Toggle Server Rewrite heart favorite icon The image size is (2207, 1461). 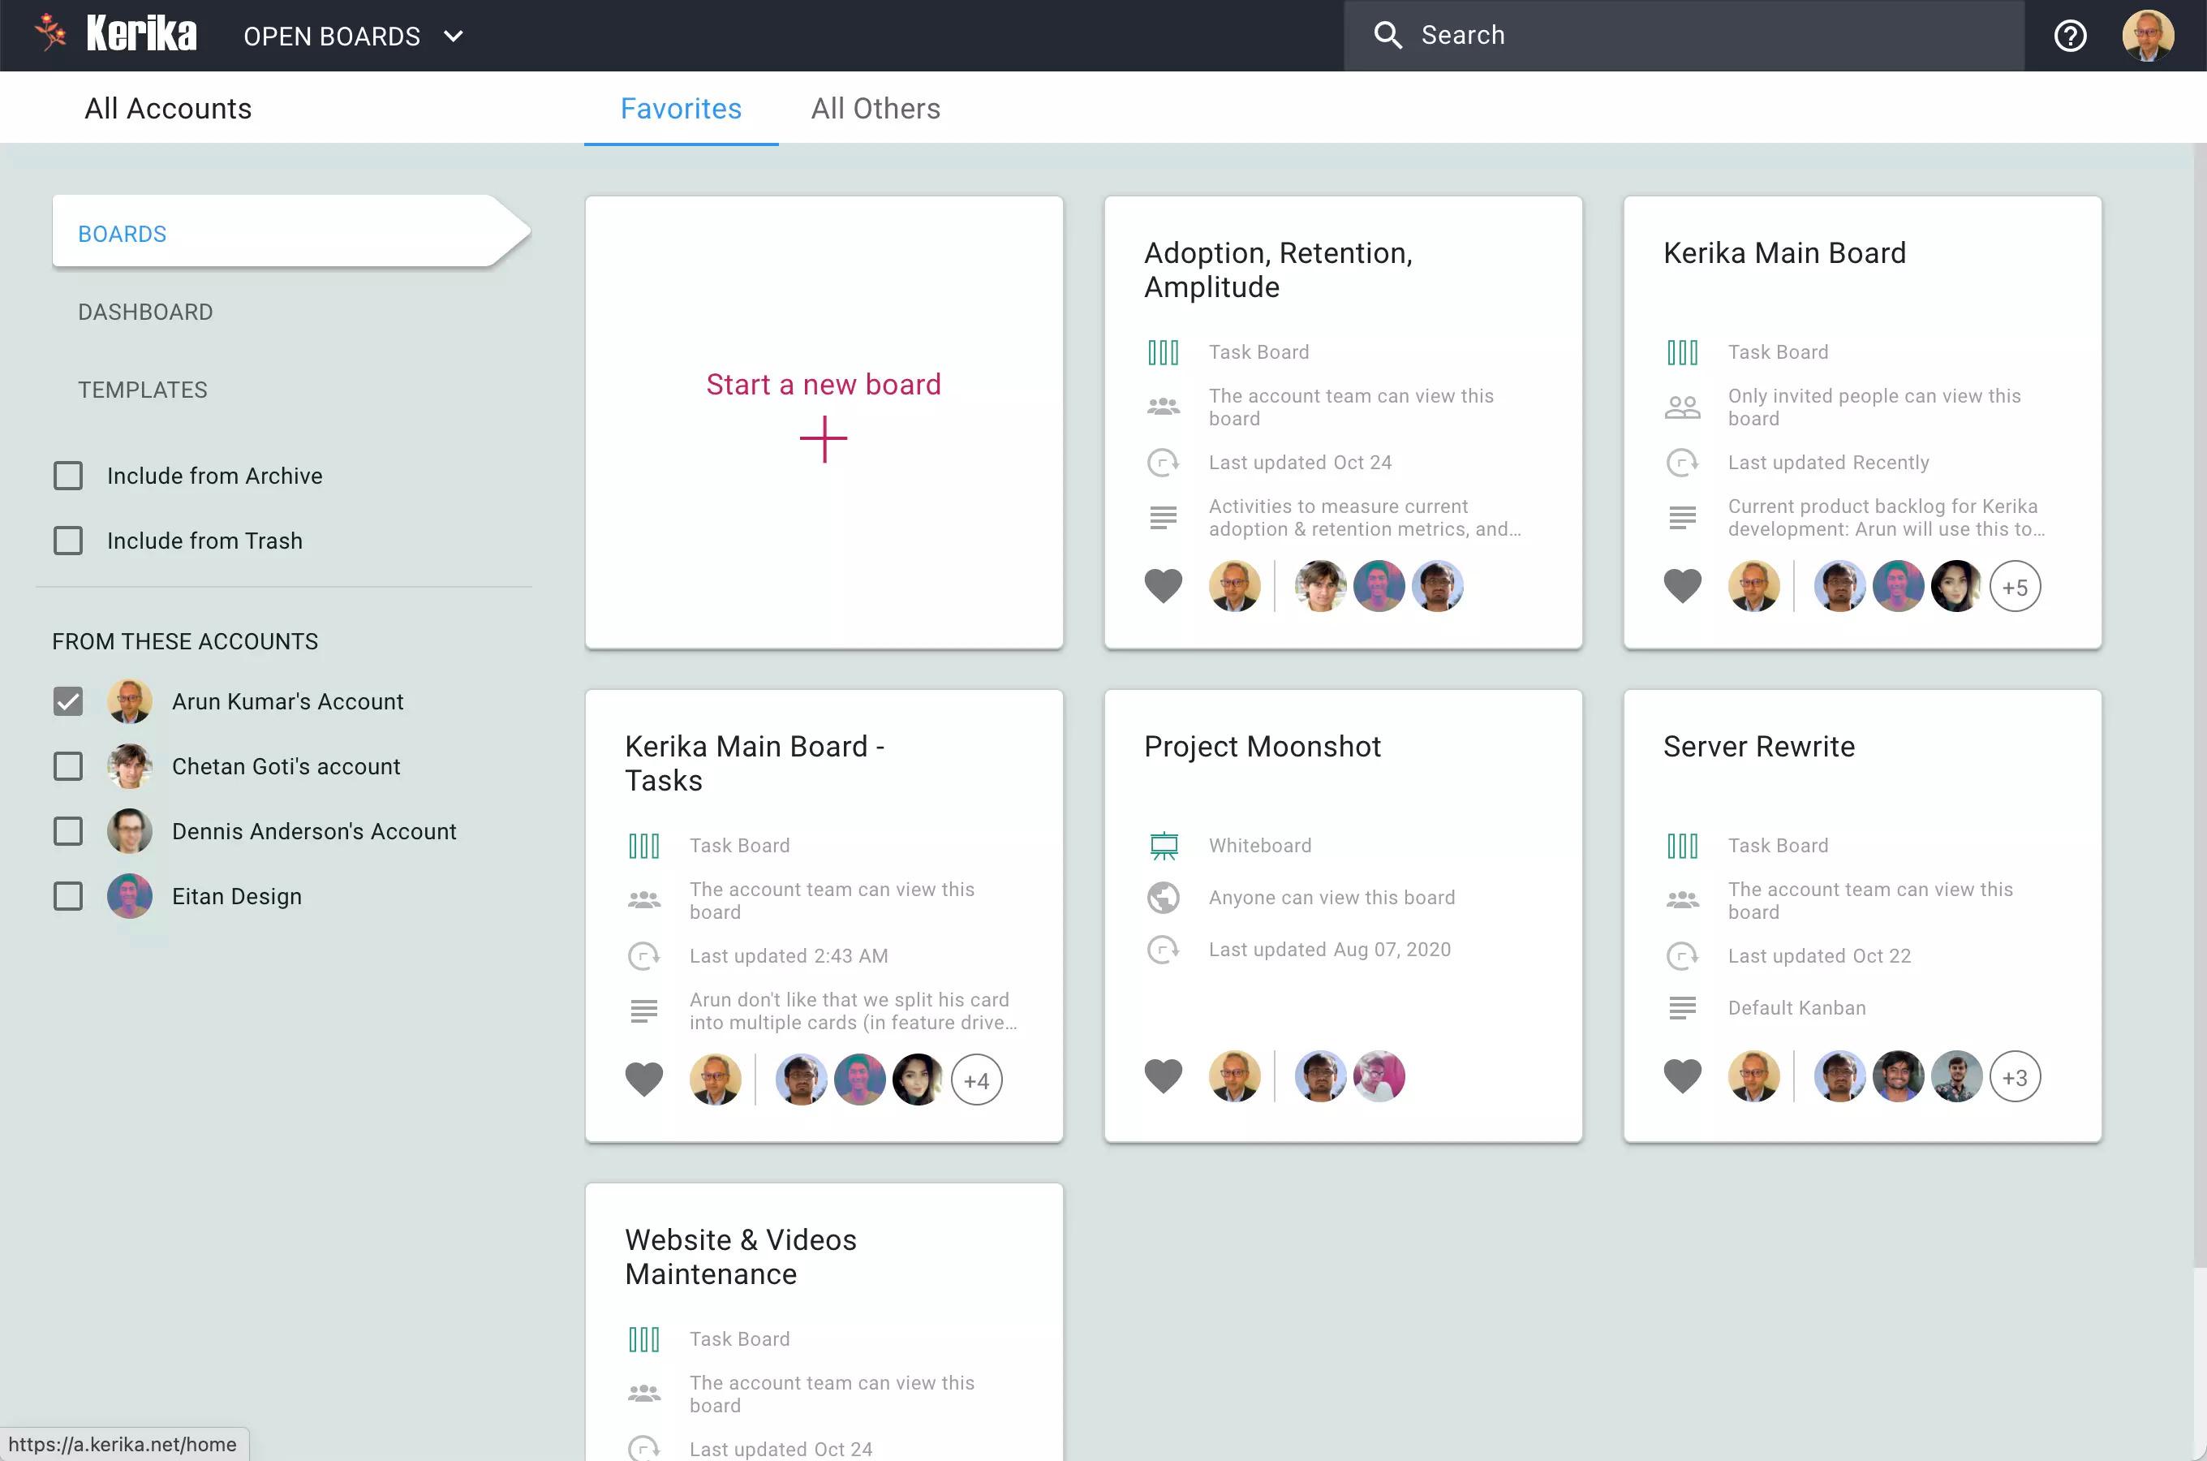click(1683, 1076)
